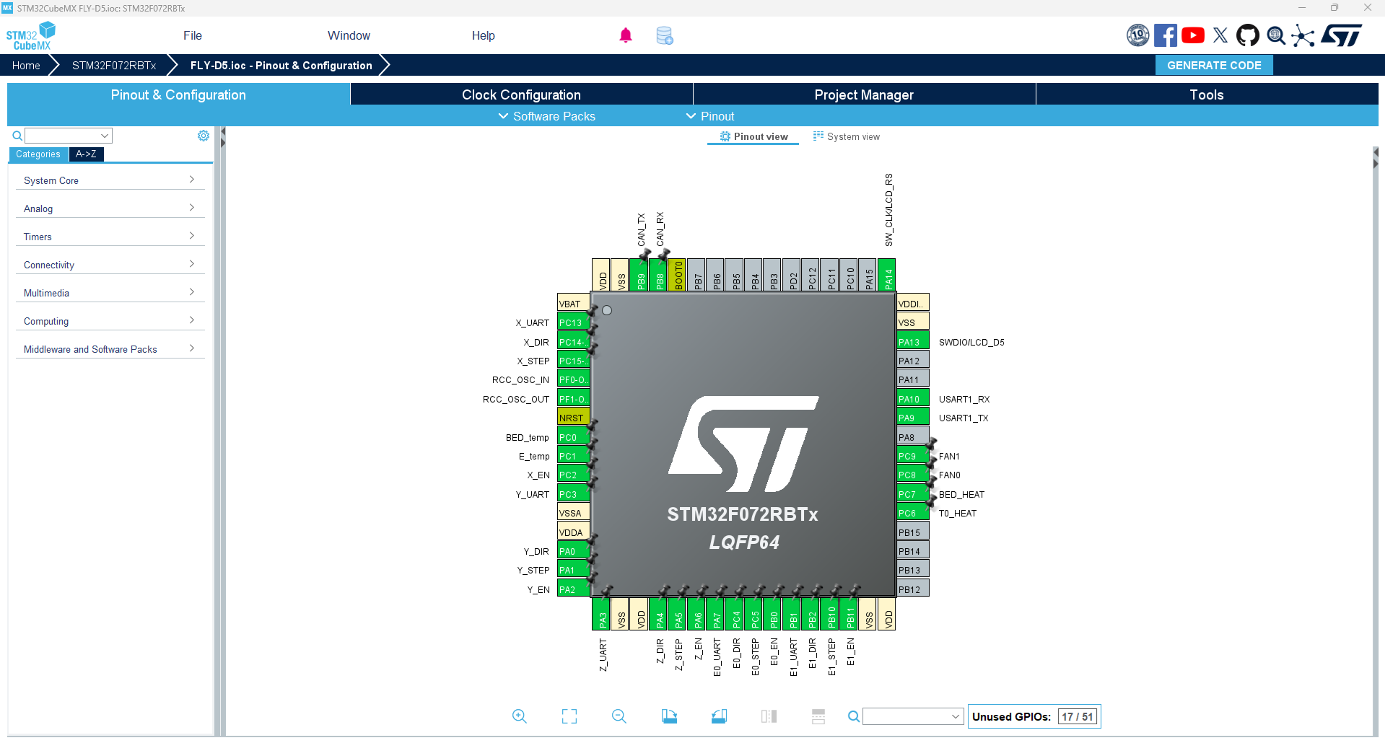Click the pin search magnifier icon
This screenshot has width=1385, height=743.
(x=854, y=716)
